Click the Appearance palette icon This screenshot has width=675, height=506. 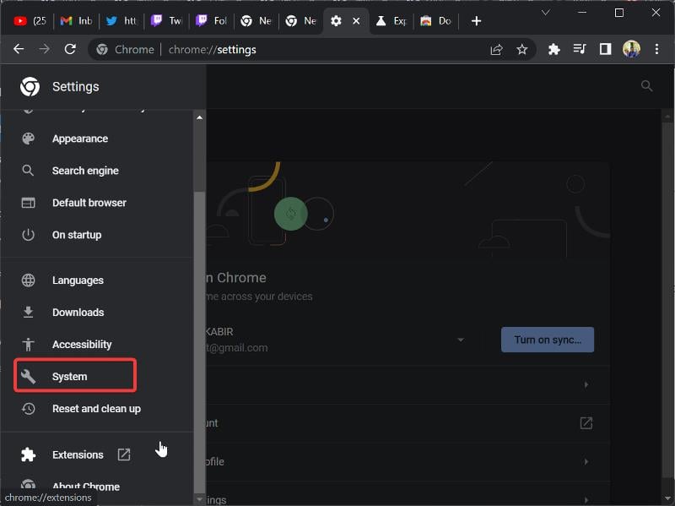(x=29, y=139)
